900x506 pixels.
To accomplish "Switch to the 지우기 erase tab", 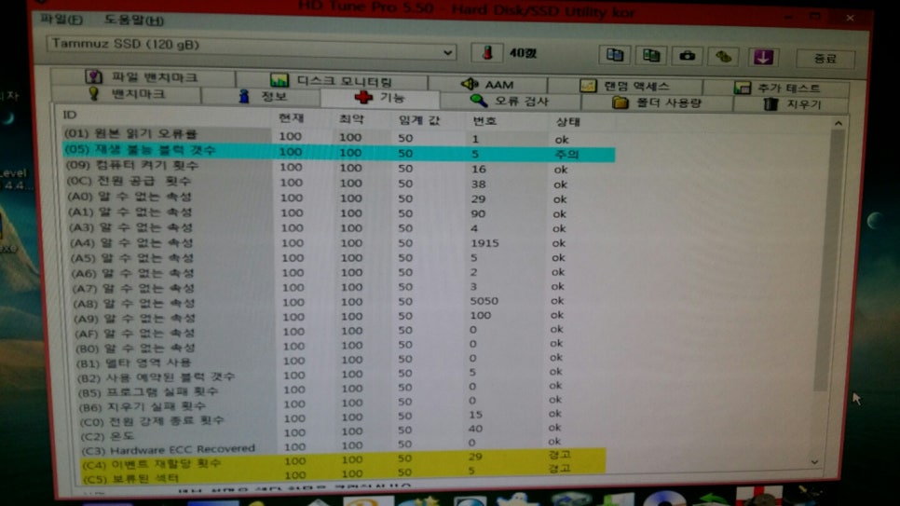I will [x=792, y=104].
